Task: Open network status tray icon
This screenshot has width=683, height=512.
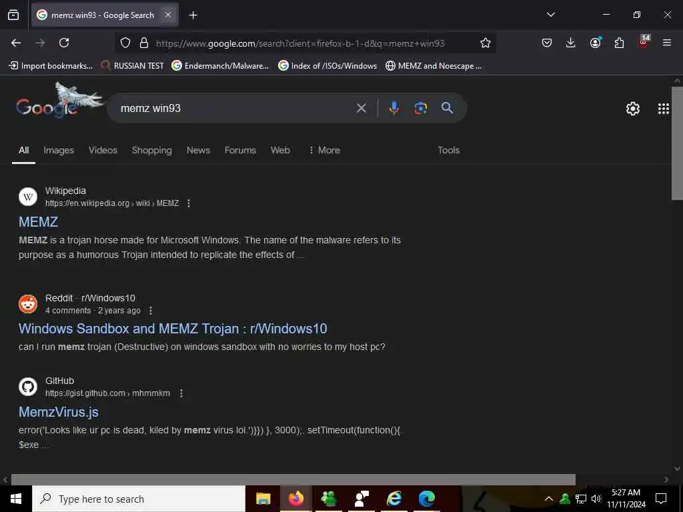Action: coord(581,499)
